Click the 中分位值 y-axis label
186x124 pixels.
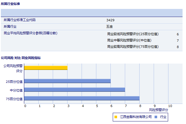click(16, 90)
